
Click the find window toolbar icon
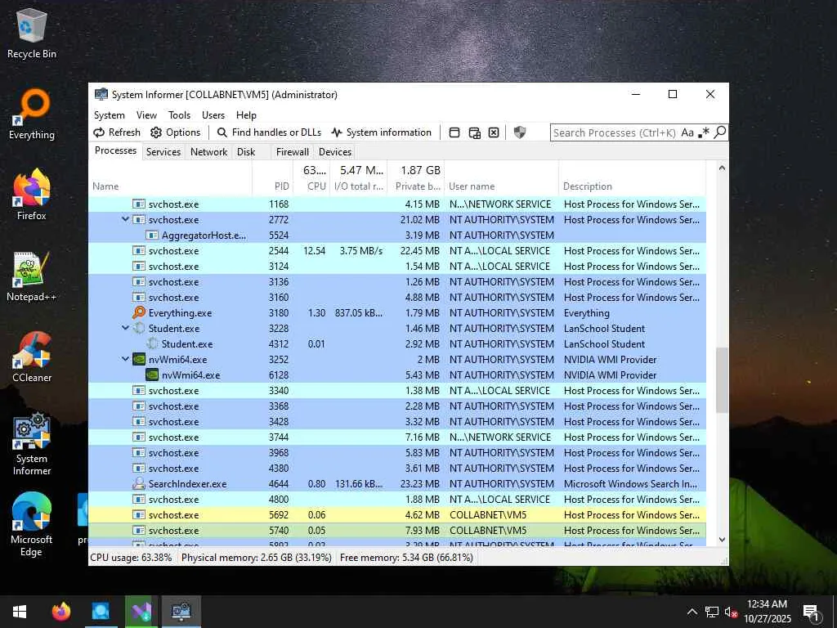click(454, 132)
